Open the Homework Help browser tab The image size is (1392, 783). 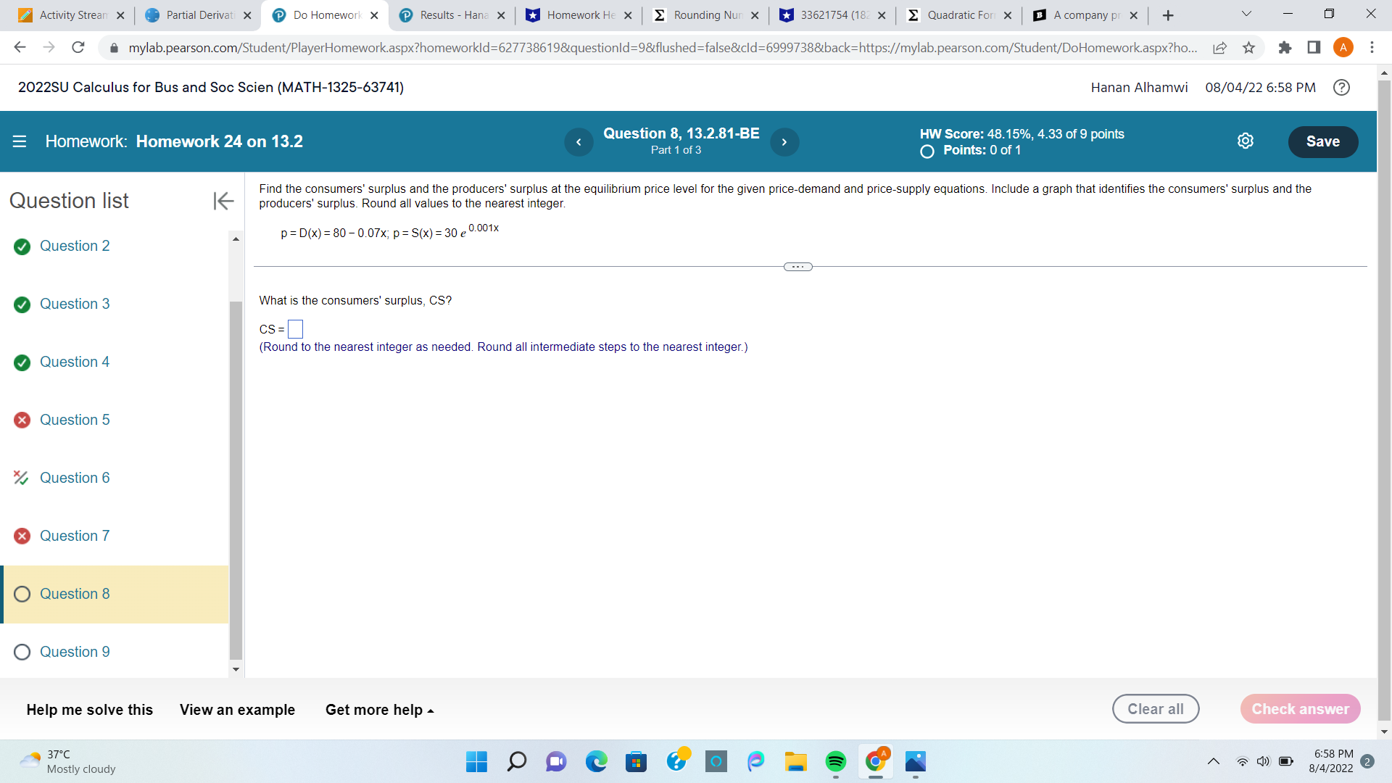click(x=571, y=14)
